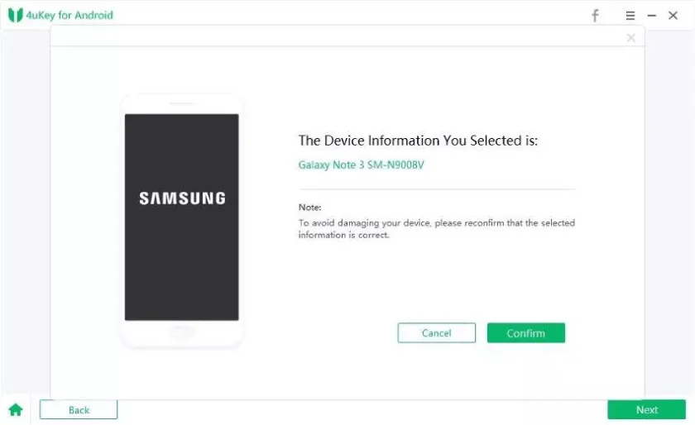Click the reconfirm warning message text
695x425 pixels.
click(x=436, y=229)
